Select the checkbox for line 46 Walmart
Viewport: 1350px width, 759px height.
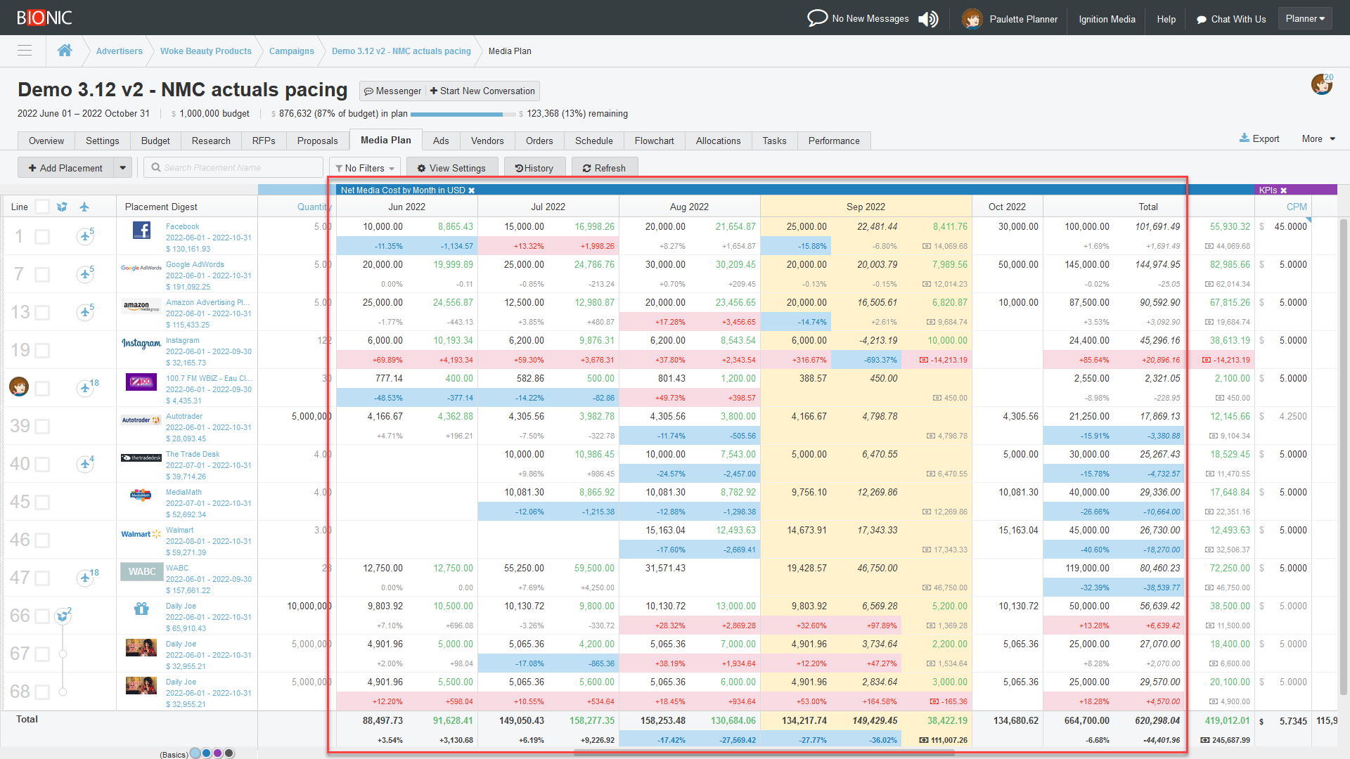(x=42, y=540)
